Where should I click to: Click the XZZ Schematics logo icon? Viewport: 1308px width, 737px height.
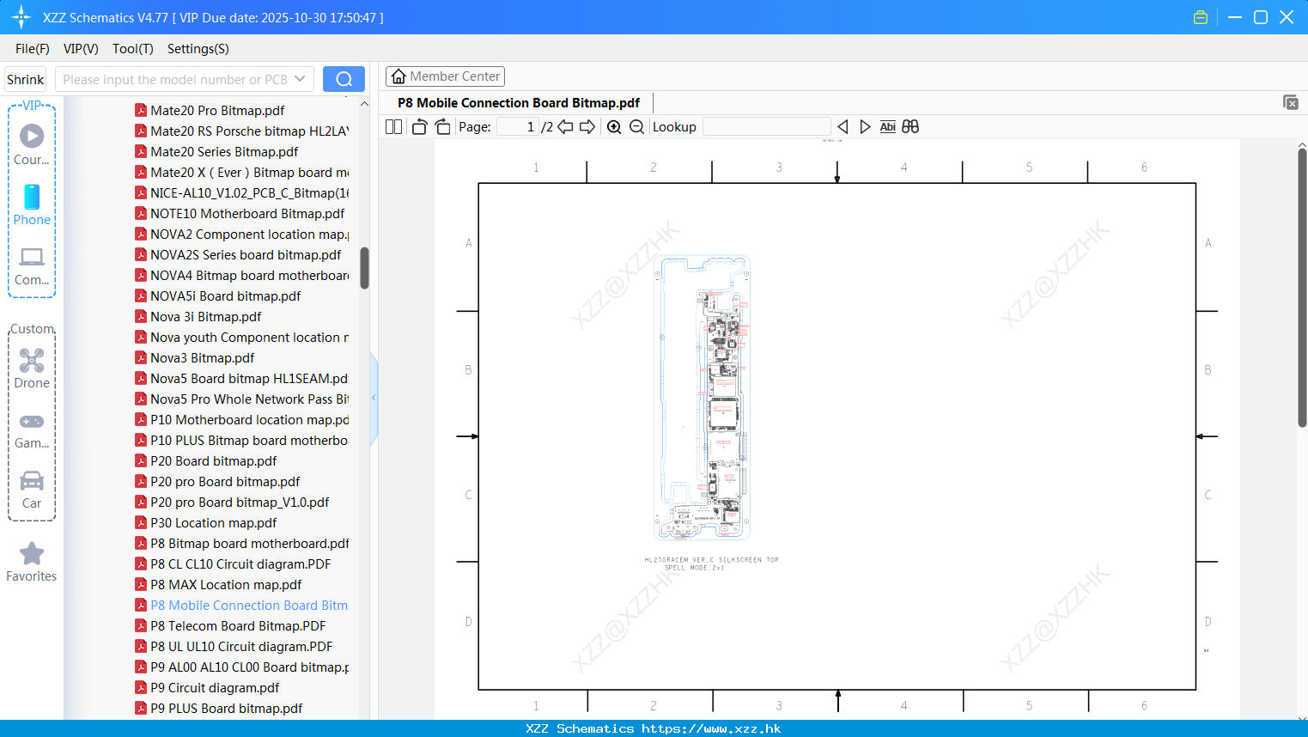click(x=21, y=17)
